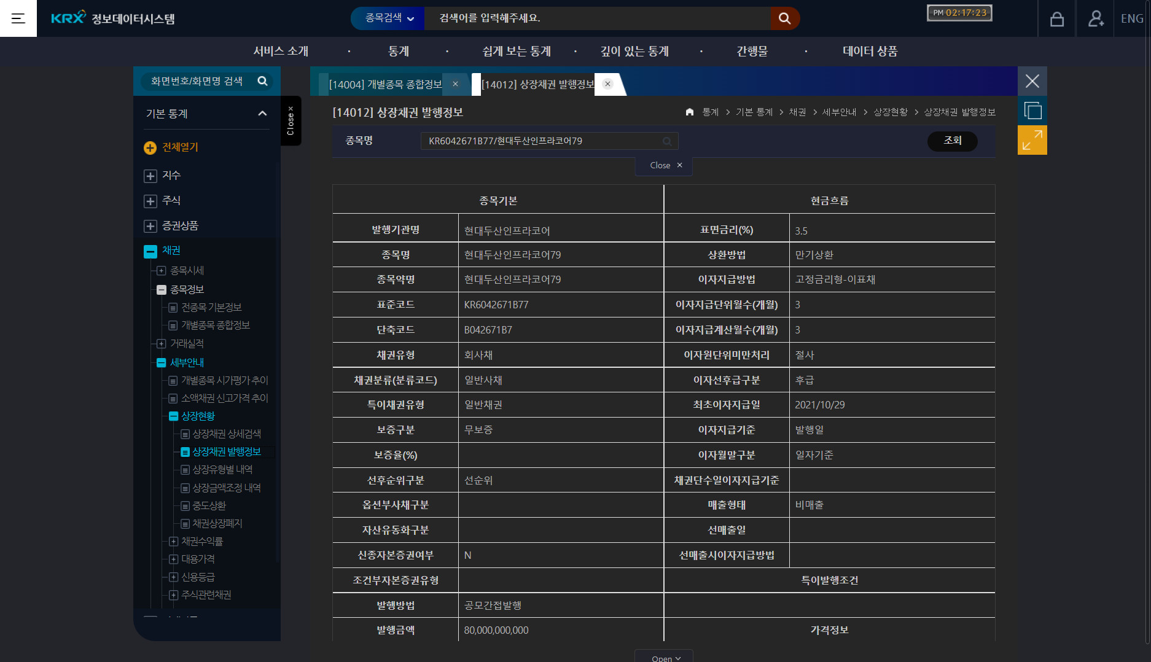Click the Close search panel toggle
Image resolution: width=1151 pixels, height=662 pixels.
664,165
